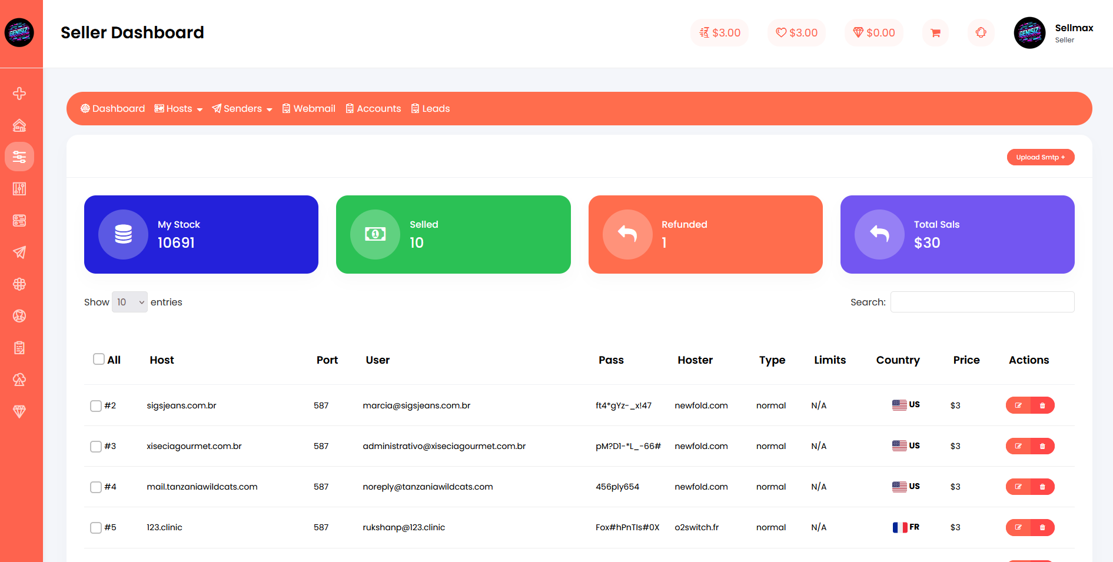Delete the 123.clinic SMTP entry
The width and height of the screenshot is (1113, 562).
point(1042,527)
